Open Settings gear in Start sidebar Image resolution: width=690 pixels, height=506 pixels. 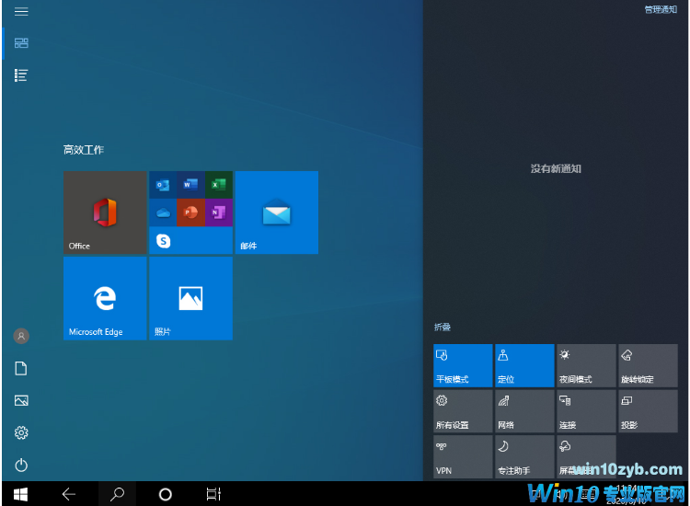point(21,432)
